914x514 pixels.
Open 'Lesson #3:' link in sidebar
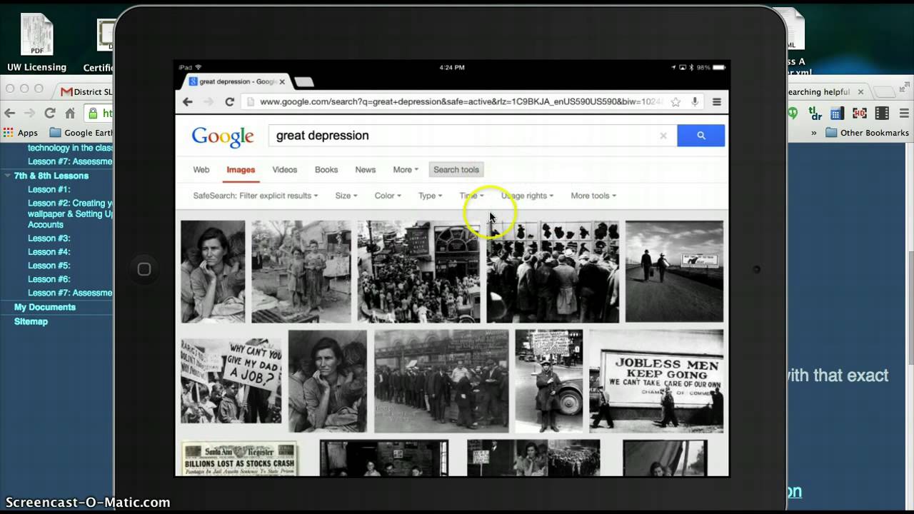(x=49, y=238)
